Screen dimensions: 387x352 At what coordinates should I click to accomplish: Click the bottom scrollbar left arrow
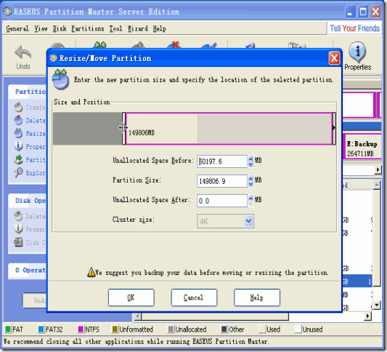click(138, 316)
